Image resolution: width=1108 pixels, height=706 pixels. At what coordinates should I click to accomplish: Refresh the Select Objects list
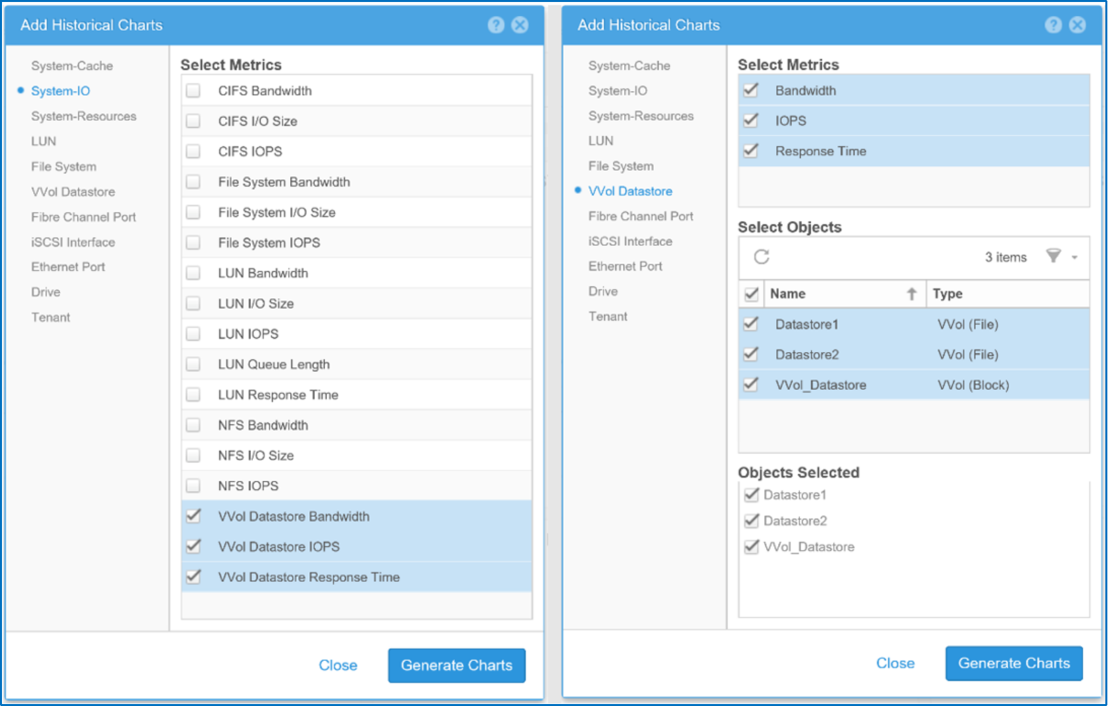[x=761, y=257]
